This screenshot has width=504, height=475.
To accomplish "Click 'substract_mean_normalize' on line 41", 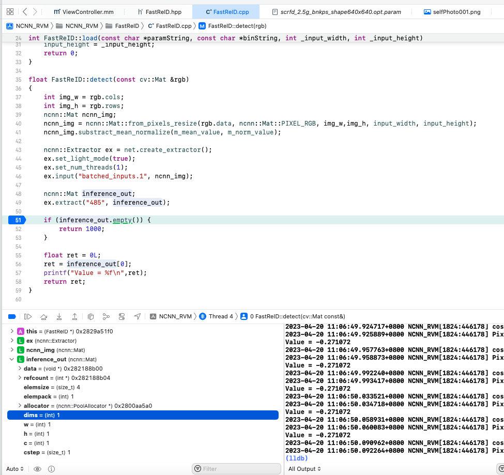I will click(124, 132).
